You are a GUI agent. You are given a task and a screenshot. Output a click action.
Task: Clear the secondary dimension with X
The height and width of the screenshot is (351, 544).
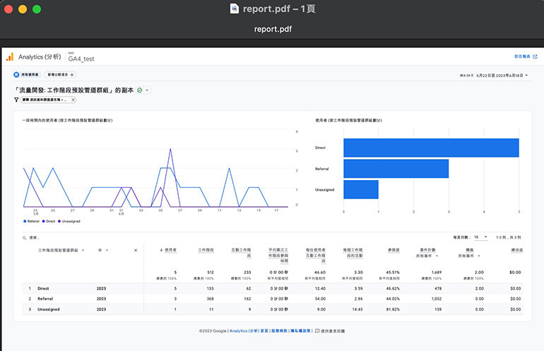(x=136, y=250)
